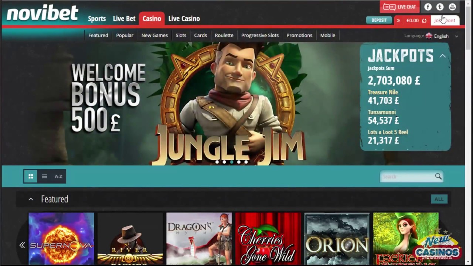Click the balance refresh icon

pos(424,21)
